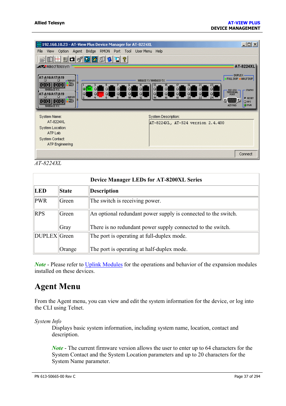Image resolution: width=286 pixels, height=406 pixels.
Task: Open the Option menu
Action: 63,51
